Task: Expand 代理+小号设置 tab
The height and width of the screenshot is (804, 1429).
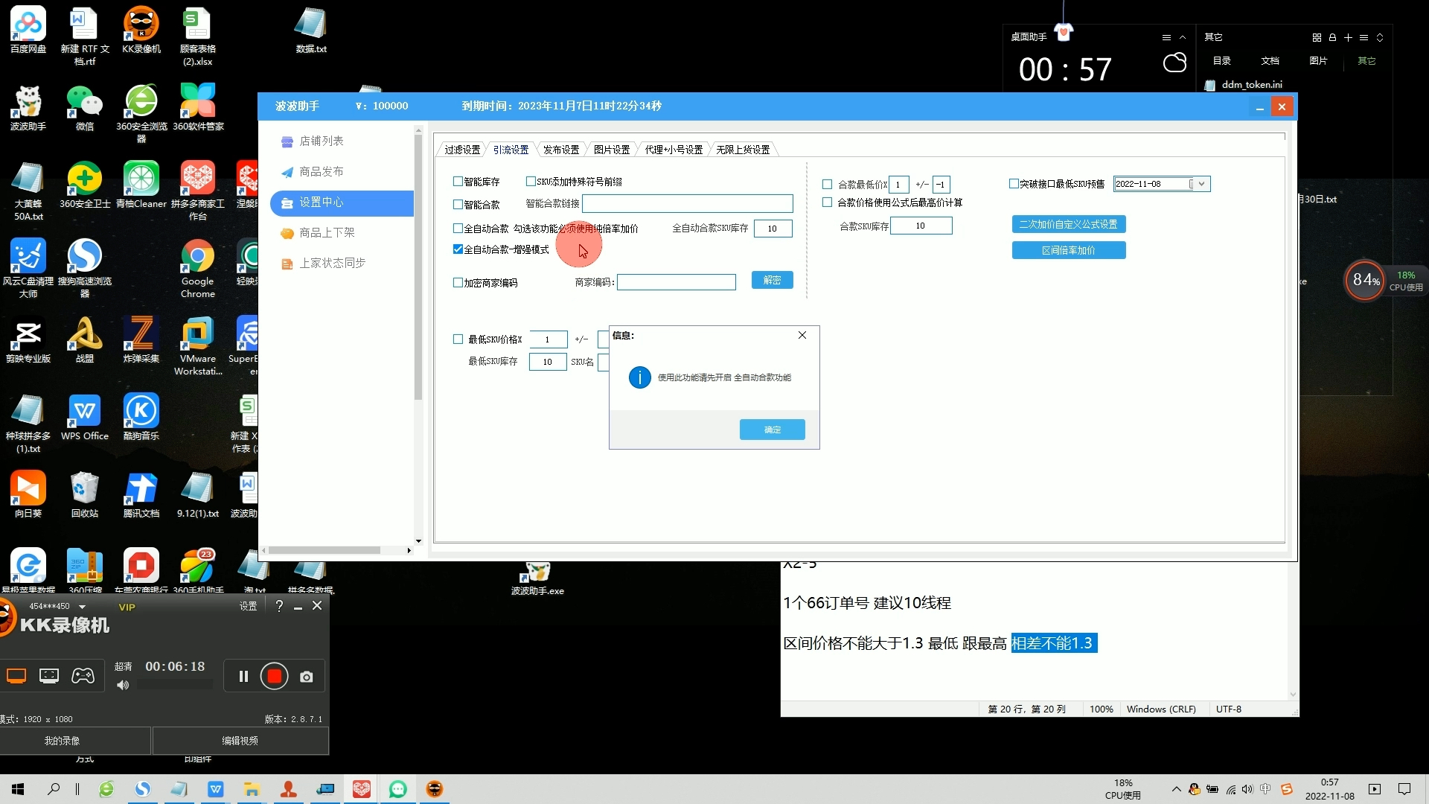Action: 672,149
